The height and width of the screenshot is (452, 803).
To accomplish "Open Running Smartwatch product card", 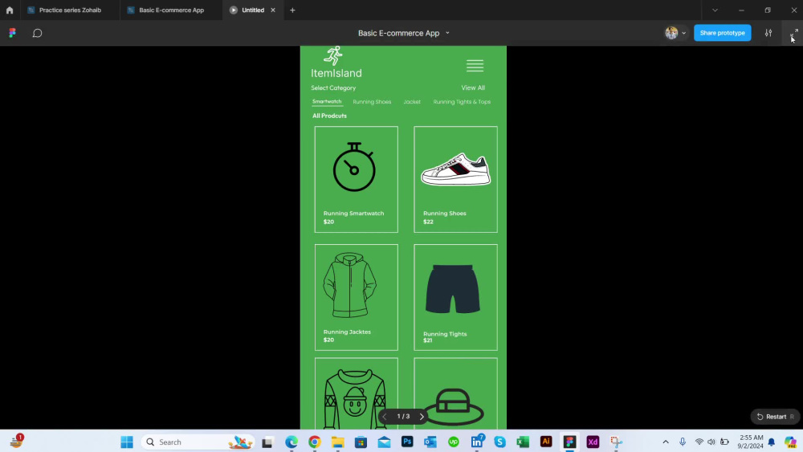I will [356, 179].
